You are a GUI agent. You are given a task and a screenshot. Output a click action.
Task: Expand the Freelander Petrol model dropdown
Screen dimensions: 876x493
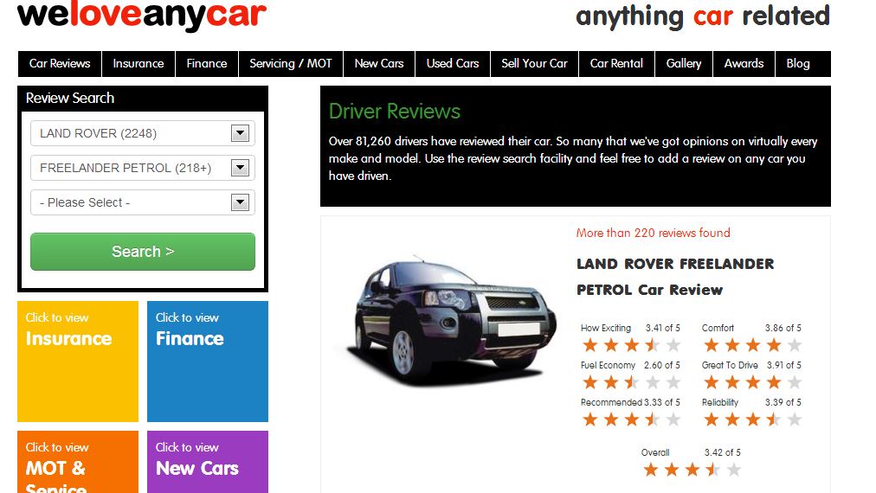click(x=143, y=168)
